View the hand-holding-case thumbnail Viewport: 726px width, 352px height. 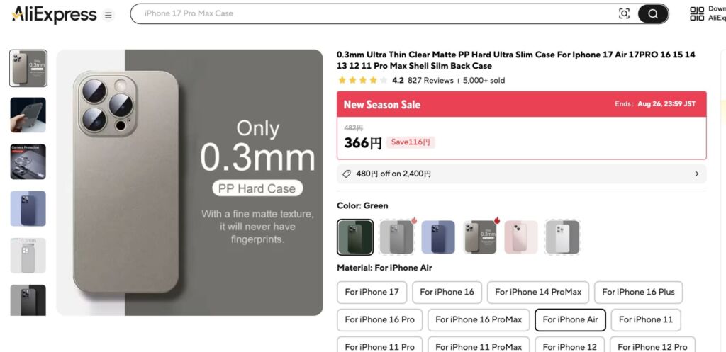coord(28,115)
